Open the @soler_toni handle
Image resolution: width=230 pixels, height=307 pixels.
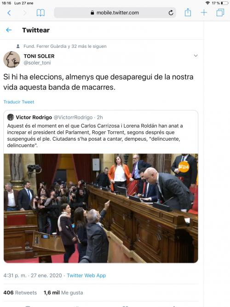(37, 63)
